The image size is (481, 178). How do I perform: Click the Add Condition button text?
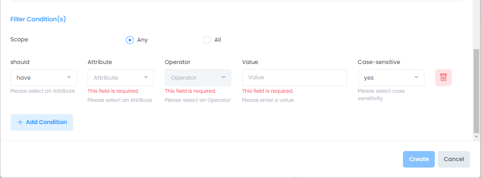(x=46, y=122)
